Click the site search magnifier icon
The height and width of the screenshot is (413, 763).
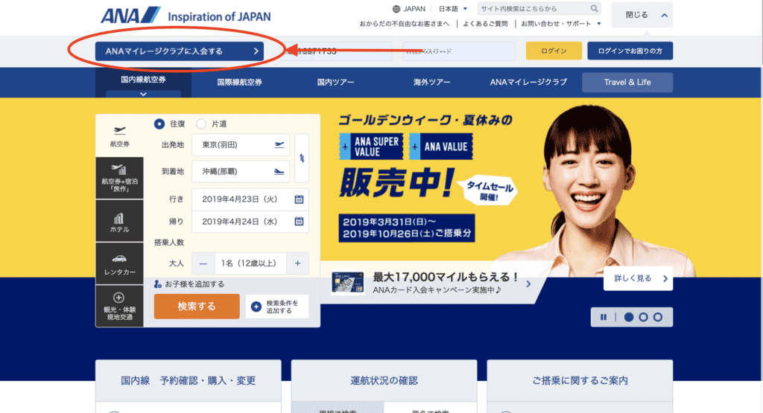pyautogui.click(x=595, y=9)
